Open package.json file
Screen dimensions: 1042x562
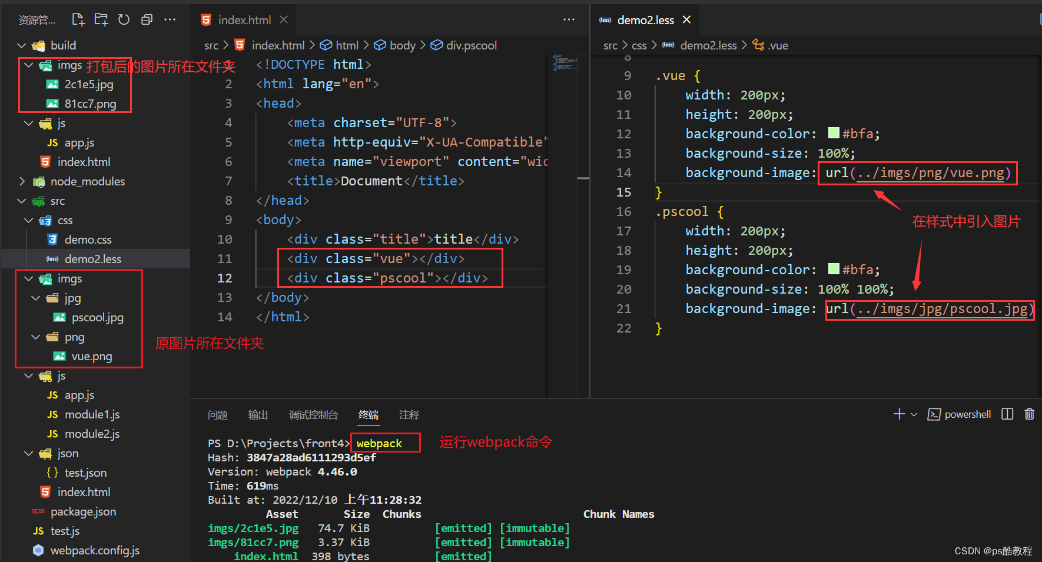coord(83,511)
